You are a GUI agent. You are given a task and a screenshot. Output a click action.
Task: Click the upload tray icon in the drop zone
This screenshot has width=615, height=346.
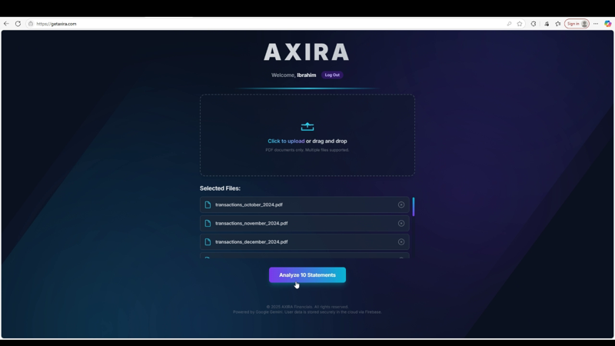click(x=307, y=127)
